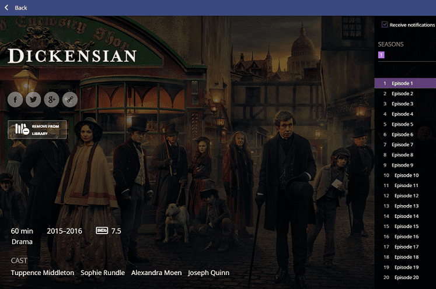The image size is (436, 289).
Task: Select Episode 20 row
Action: (x=405, y=277)
